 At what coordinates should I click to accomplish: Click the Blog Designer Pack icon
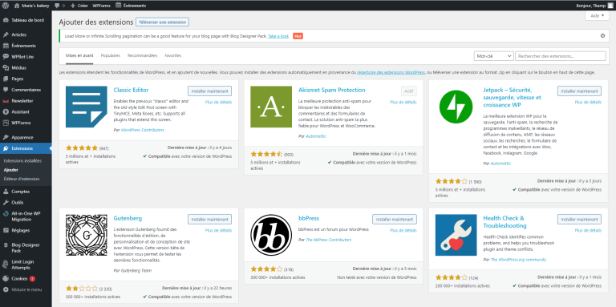pyautogui.click(x=6, y=245)
